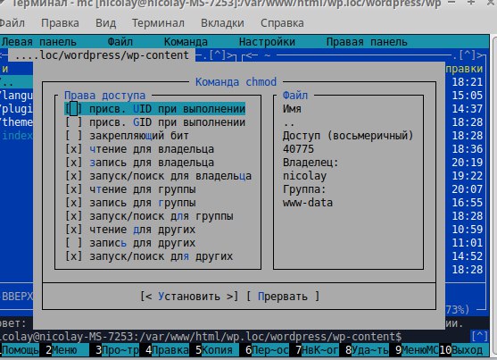Click time entry 15:05 in right panel
497x360 pixels.
point(467,96)
